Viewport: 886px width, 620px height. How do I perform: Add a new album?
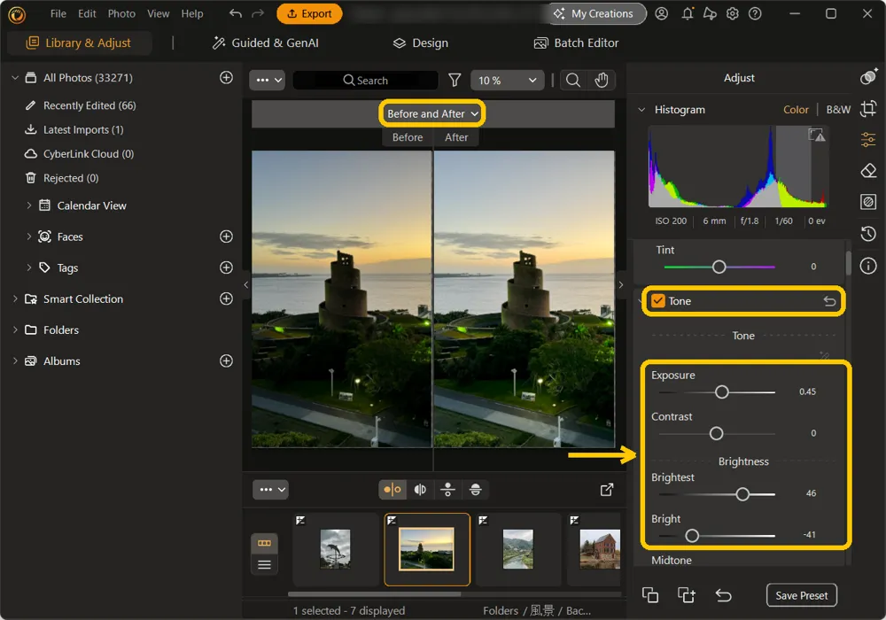point(226,360)
